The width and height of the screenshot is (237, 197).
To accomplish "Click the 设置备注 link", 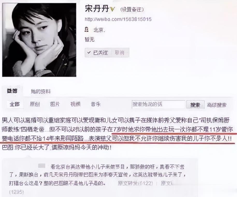I will 132,10.
